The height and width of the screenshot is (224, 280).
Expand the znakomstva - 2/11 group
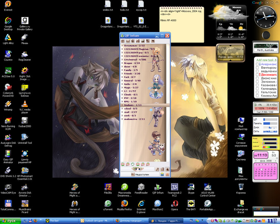tap(122, 119)
